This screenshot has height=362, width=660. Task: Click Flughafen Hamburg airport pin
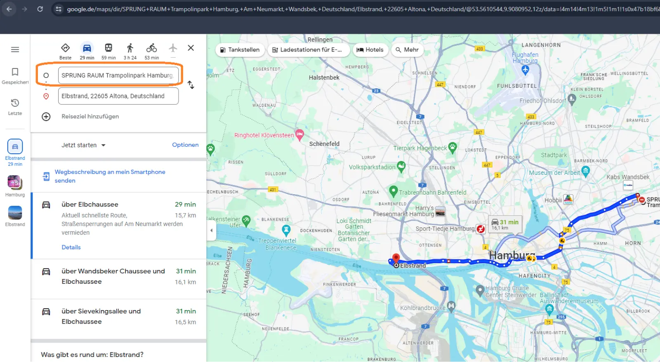click(525, 70)
